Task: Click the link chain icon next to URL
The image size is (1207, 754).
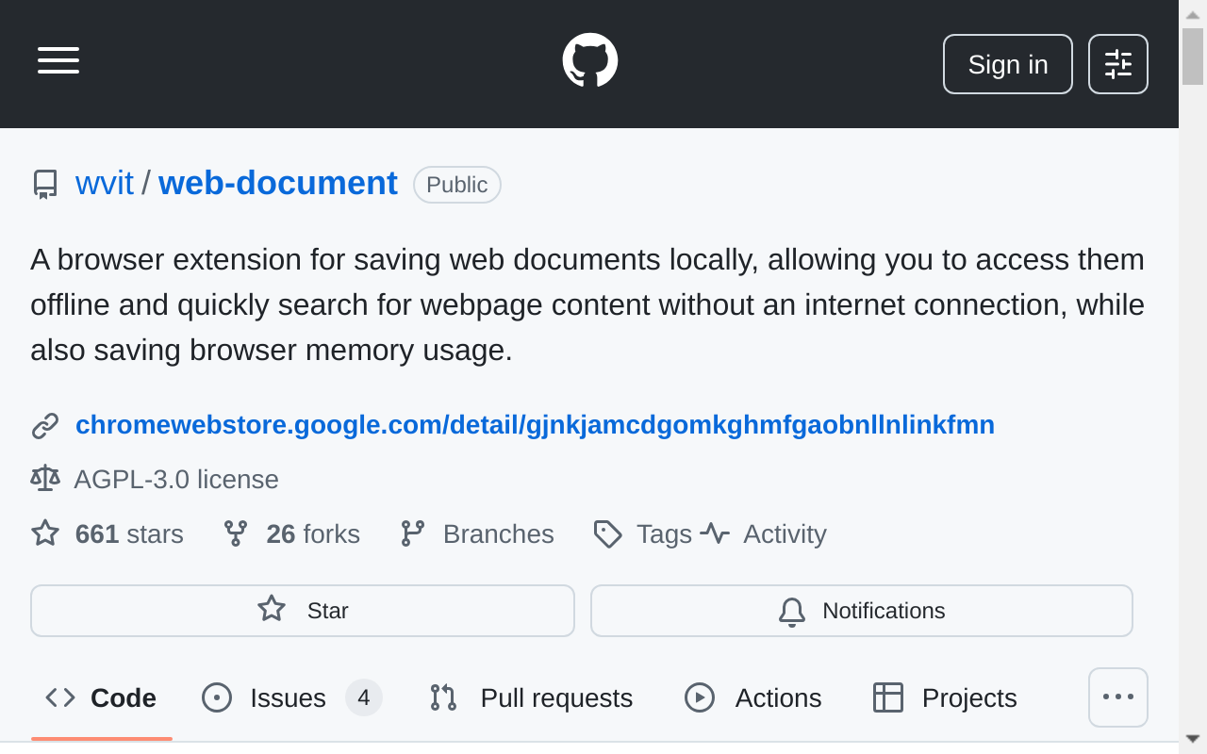Action: [x=45, y=426]
